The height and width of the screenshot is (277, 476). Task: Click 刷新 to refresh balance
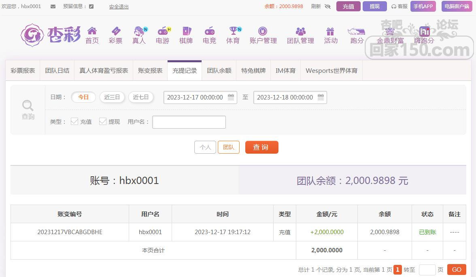click(316, 6)
